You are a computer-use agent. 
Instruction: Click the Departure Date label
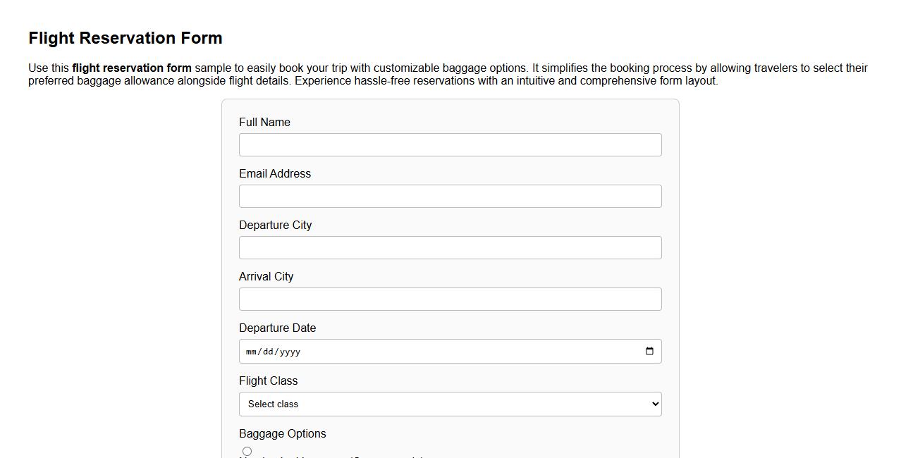coord(278,328)
